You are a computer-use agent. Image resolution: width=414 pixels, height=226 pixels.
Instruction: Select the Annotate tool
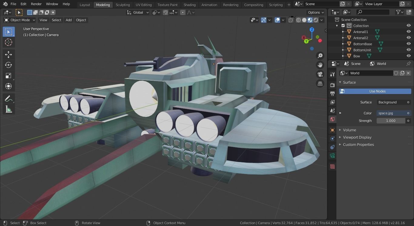pos(8,98)
